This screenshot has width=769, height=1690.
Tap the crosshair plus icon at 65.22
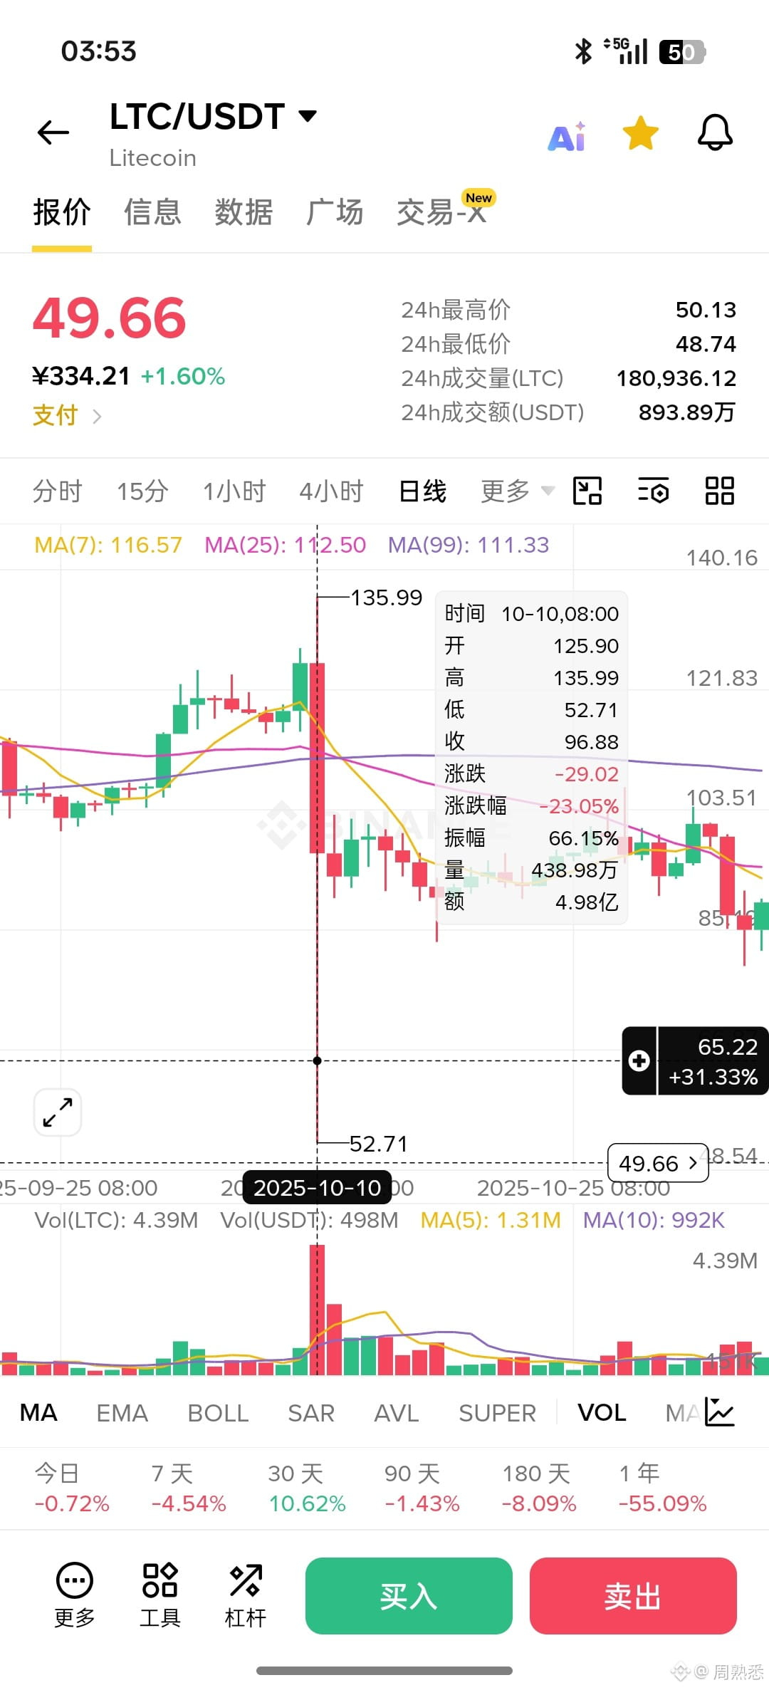click(x=639, y=1060)
